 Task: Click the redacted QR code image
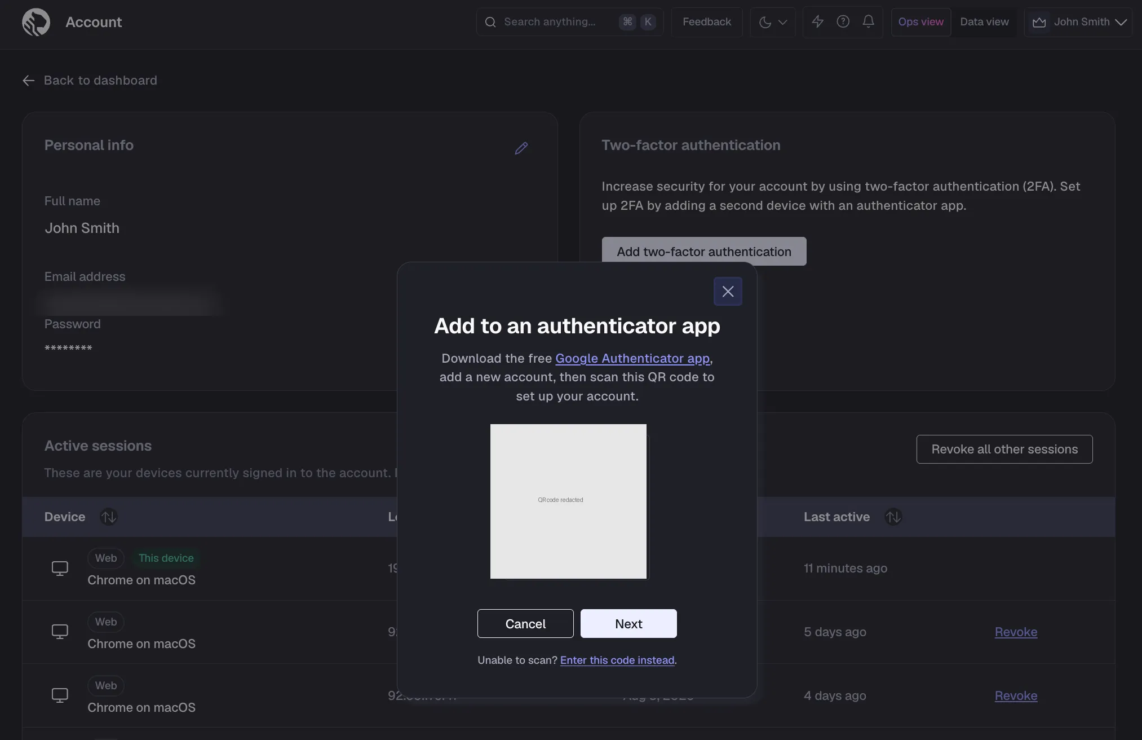click(x=568, y=501)
